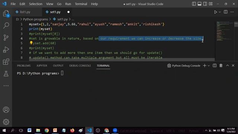Show additional activity bar views ellipsis
The width and height of the screenshot is (238, 134).
6,86
